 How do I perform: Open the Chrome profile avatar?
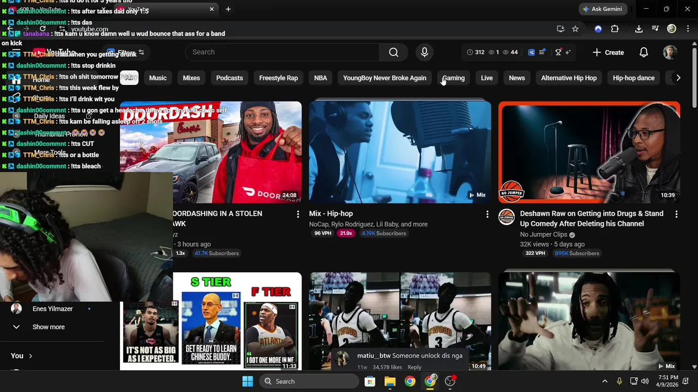pos(672,29)
